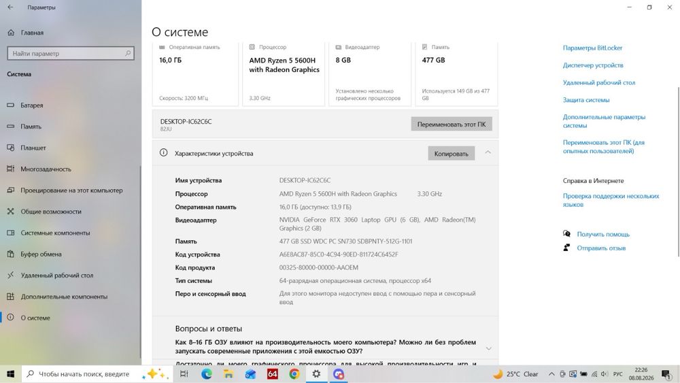Click Копировать to copy device specs
This screenshot has height=383, width=680.
tap(451, 154)
